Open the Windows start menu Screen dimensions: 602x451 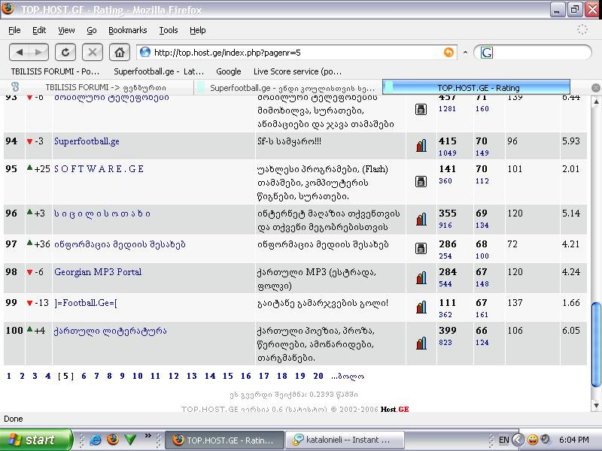pyautogui.click(x=35, y=440)
